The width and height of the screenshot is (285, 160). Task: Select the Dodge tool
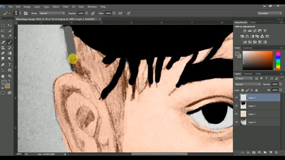point(10,59)
